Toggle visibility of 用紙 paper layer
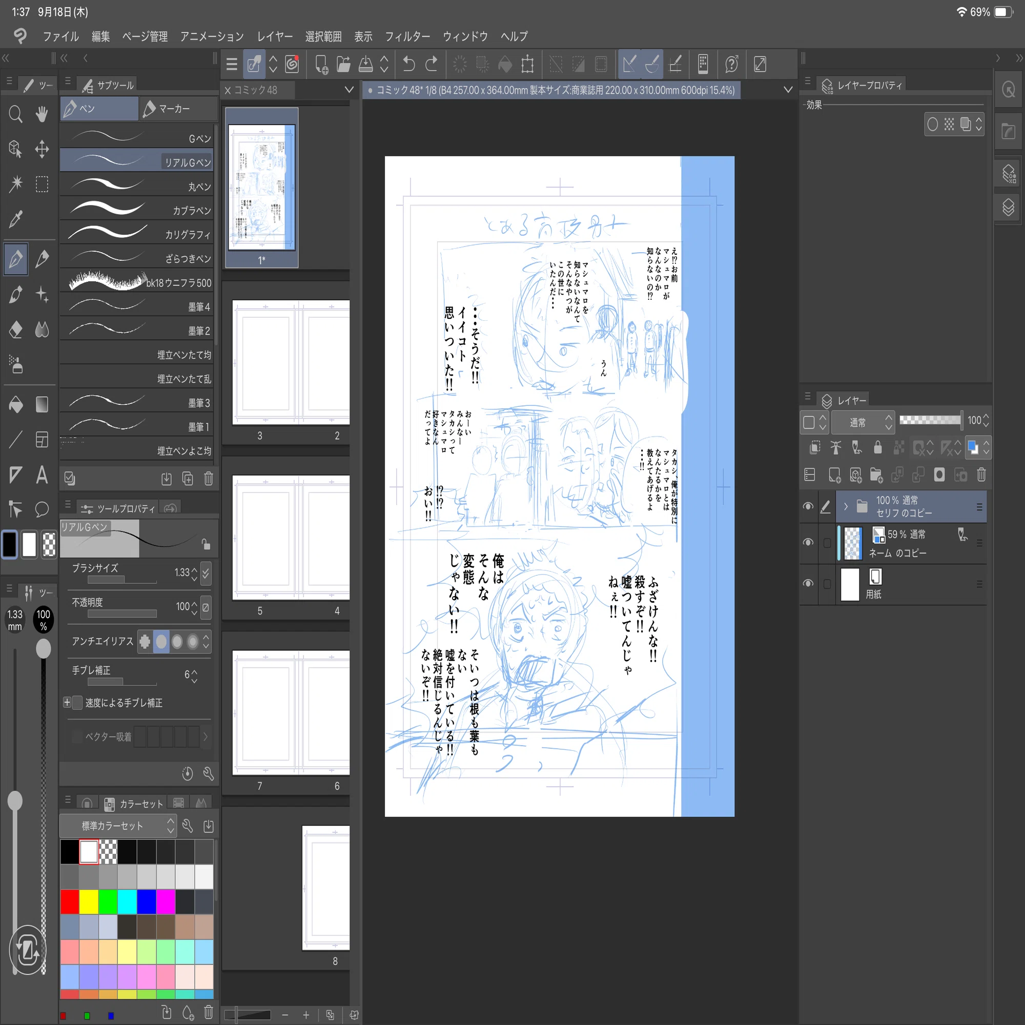The height and width of the screenshot is (1025, 1025). [x=808, y=584]
